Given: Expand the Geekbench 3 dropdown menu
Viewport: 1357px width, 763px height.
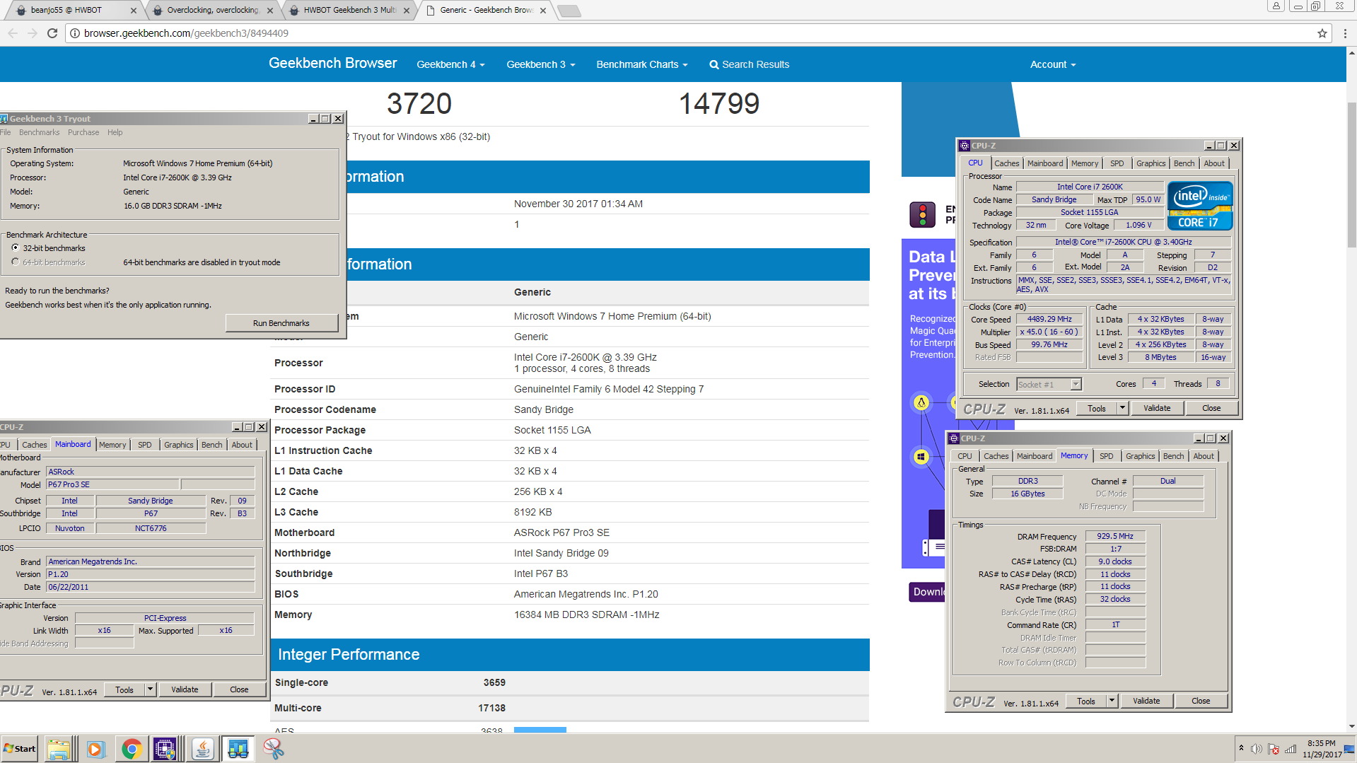Looking at the screenshot, I should pyautogui.click(x=540, y=64).
